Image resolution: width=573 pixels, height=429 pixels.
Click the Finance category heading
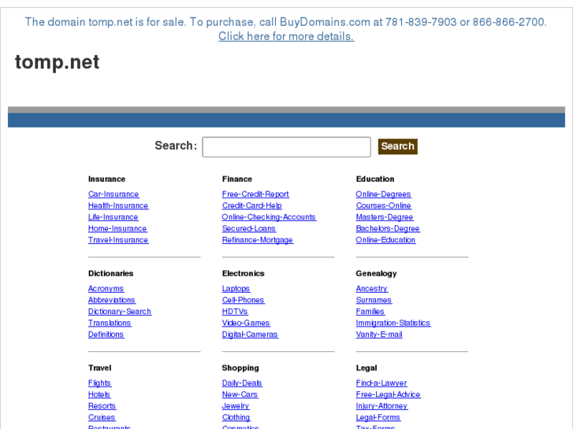coord(237,179)
